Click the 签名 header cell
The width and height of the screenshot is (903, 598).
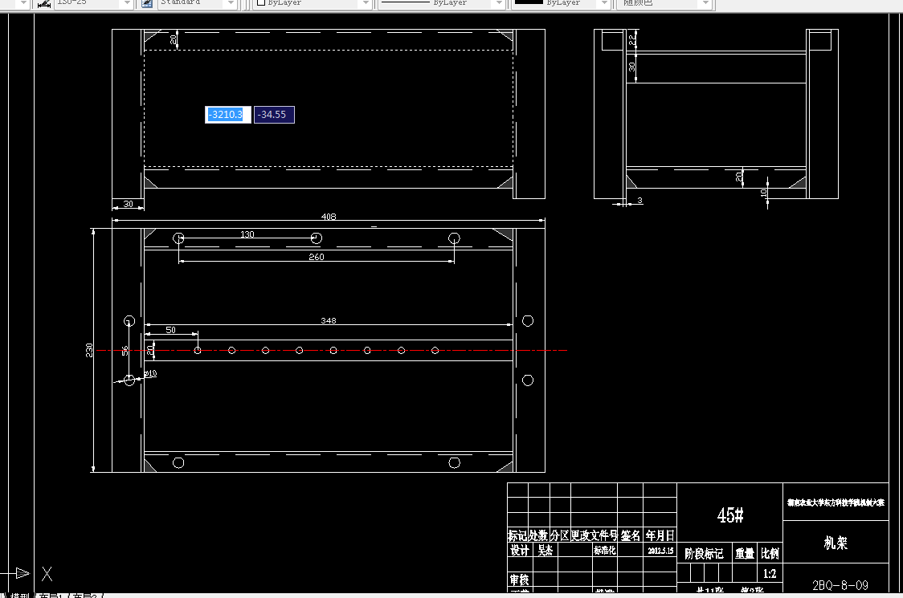tap(630, 535)
